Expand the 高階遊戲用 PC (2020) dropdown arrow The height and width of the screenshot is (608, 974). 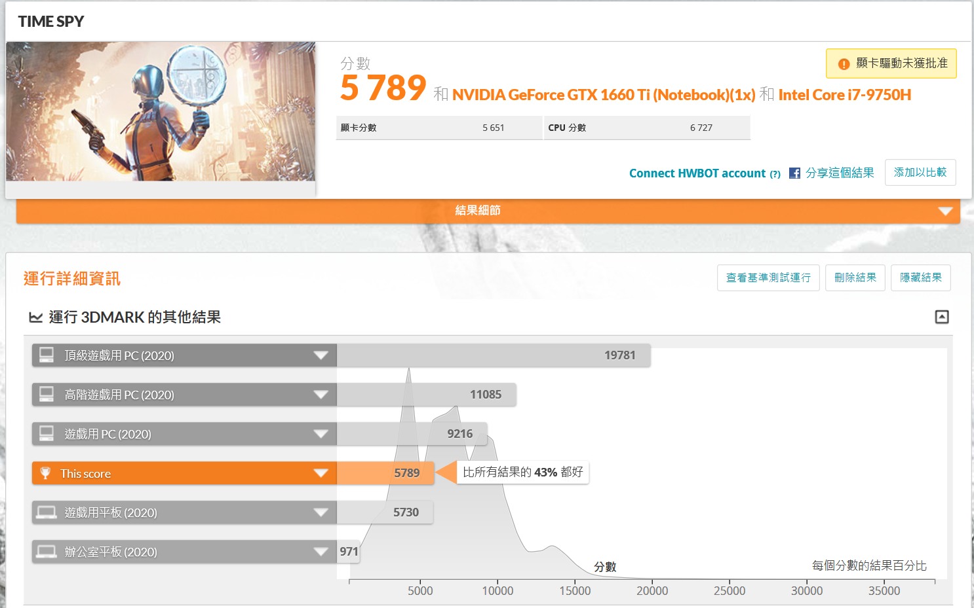pyautogui.click(x=321, y=395)
